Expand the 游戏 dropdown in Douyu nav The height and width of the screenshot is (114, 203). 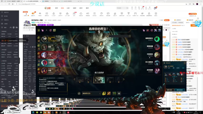(x=81, y=8)
